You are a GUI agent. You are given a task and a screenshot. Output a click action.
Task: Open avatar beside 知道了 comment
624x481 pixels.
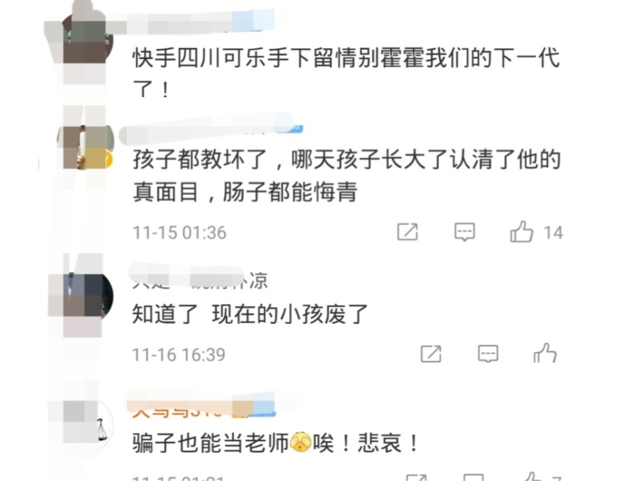click(87, 296)
